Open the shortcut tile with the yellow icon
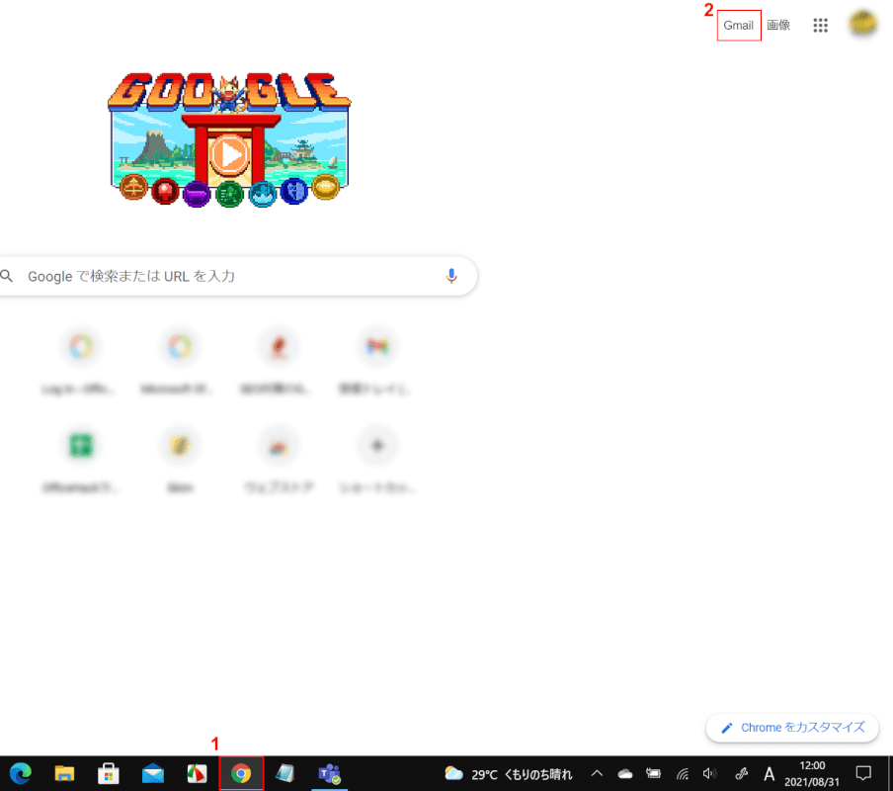This screenshot has width=893, height=791. coord(180,460)
